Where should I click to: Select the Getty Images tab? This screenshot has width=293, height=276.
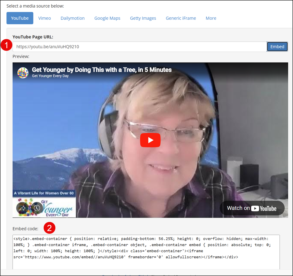(143, 18)
